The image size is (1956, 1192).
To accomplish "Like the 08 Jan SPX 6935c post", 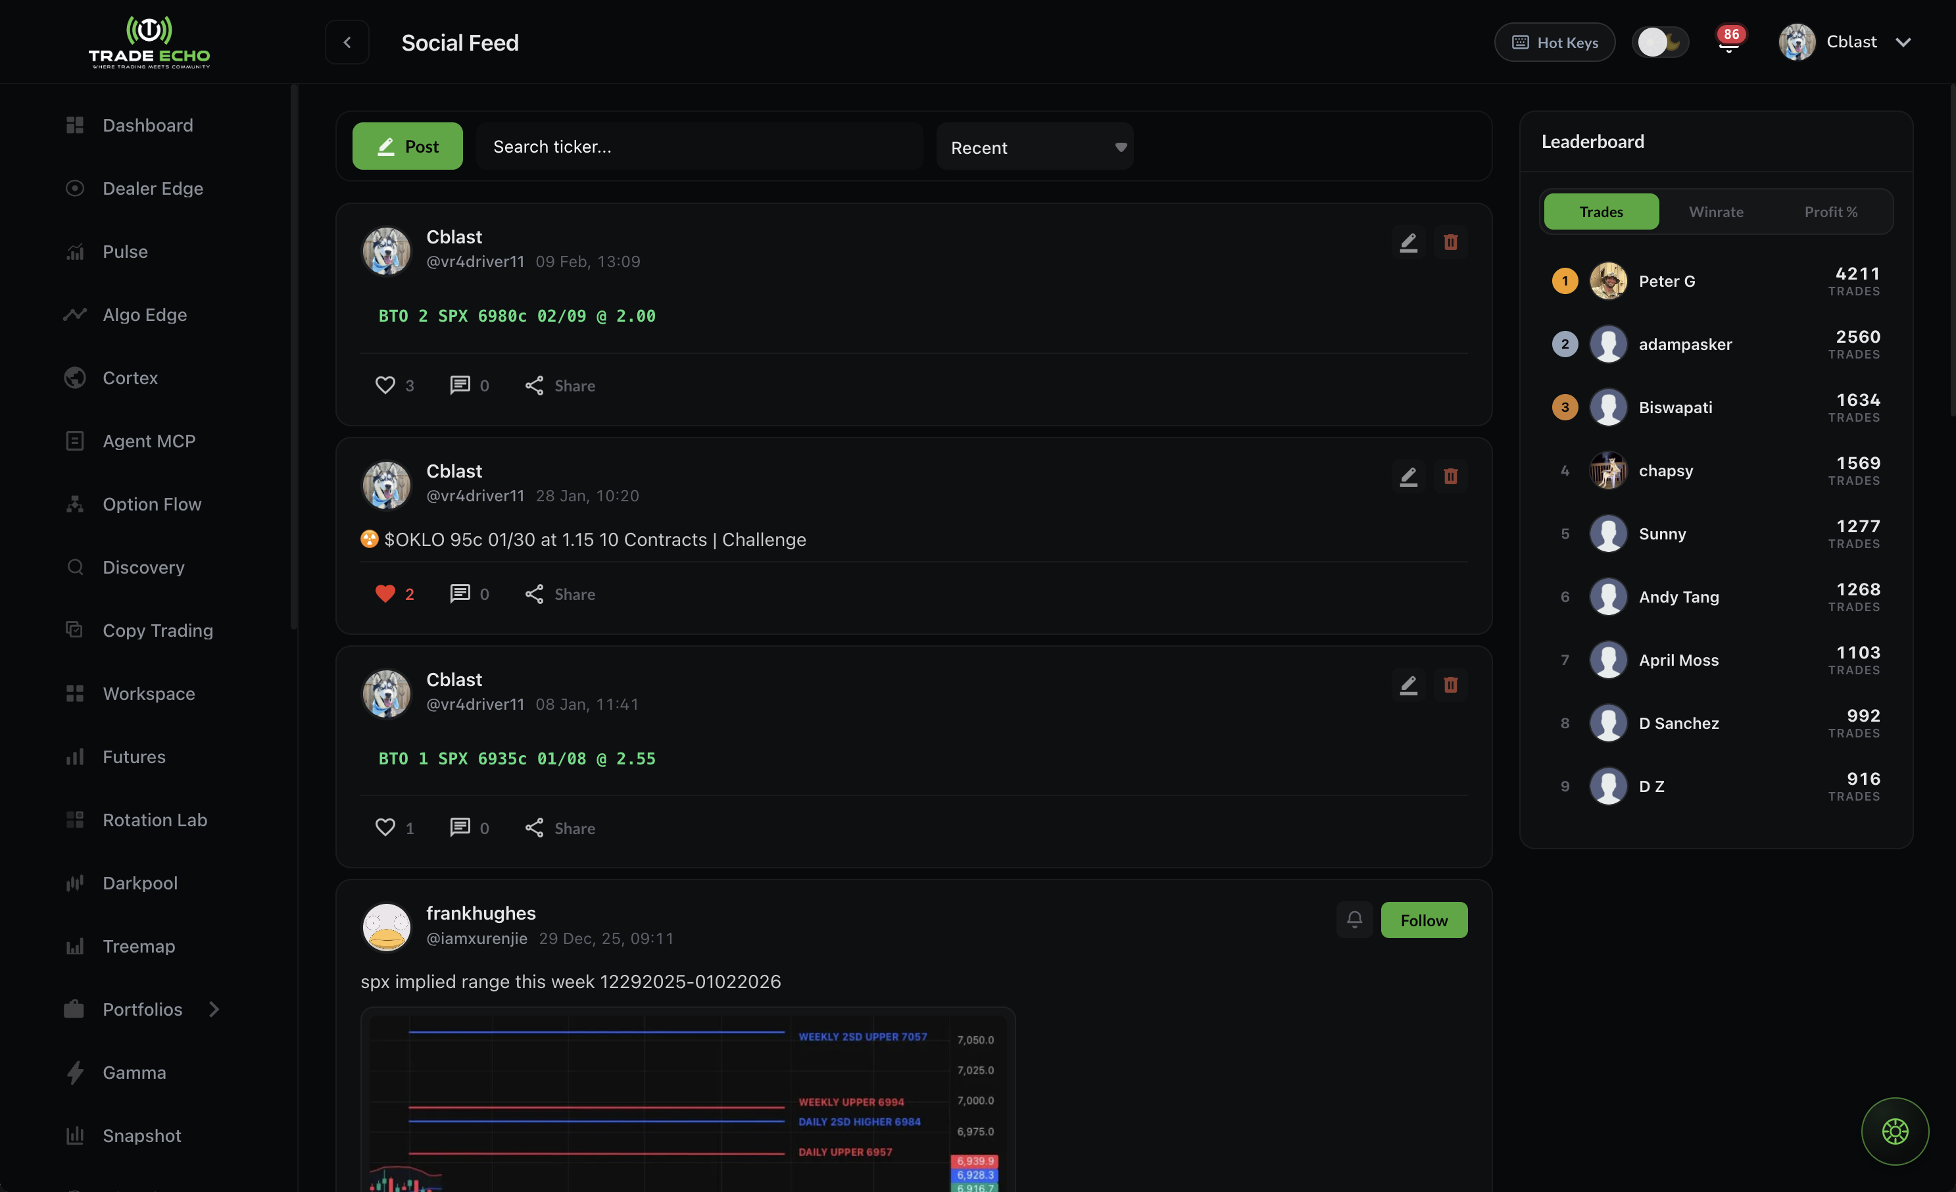I will point(394,828).
